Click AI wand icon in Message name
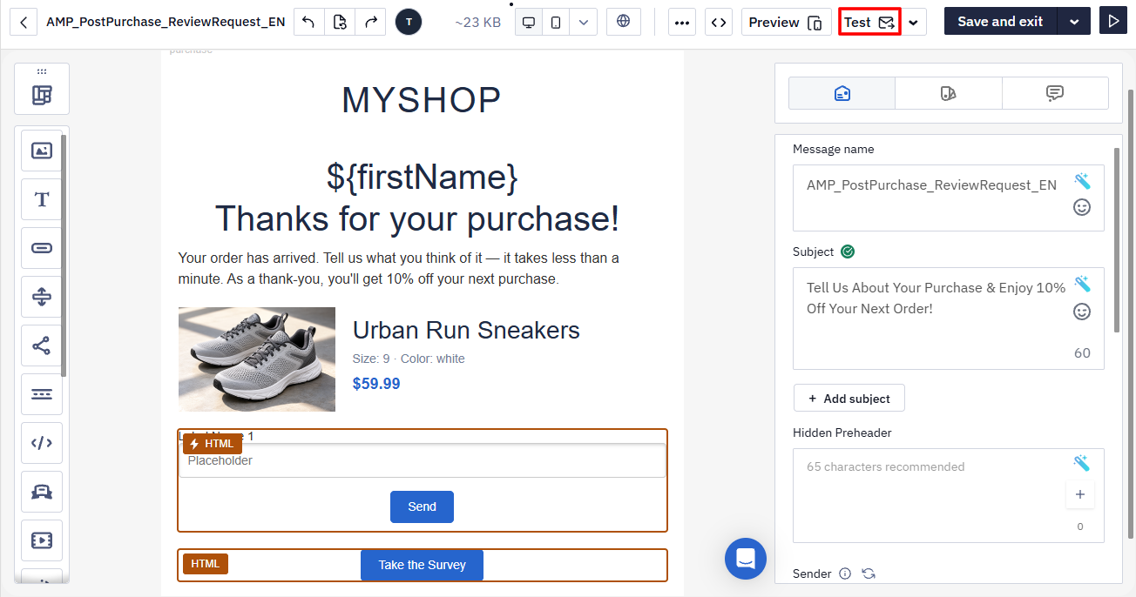The width and height of the screenshot is (1136, 597). [1082, 181]
